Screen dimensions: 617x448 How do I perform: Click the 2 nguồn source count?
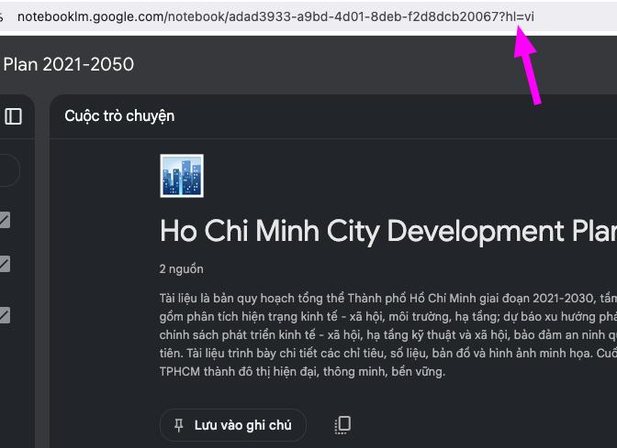[x=181, y=269]
